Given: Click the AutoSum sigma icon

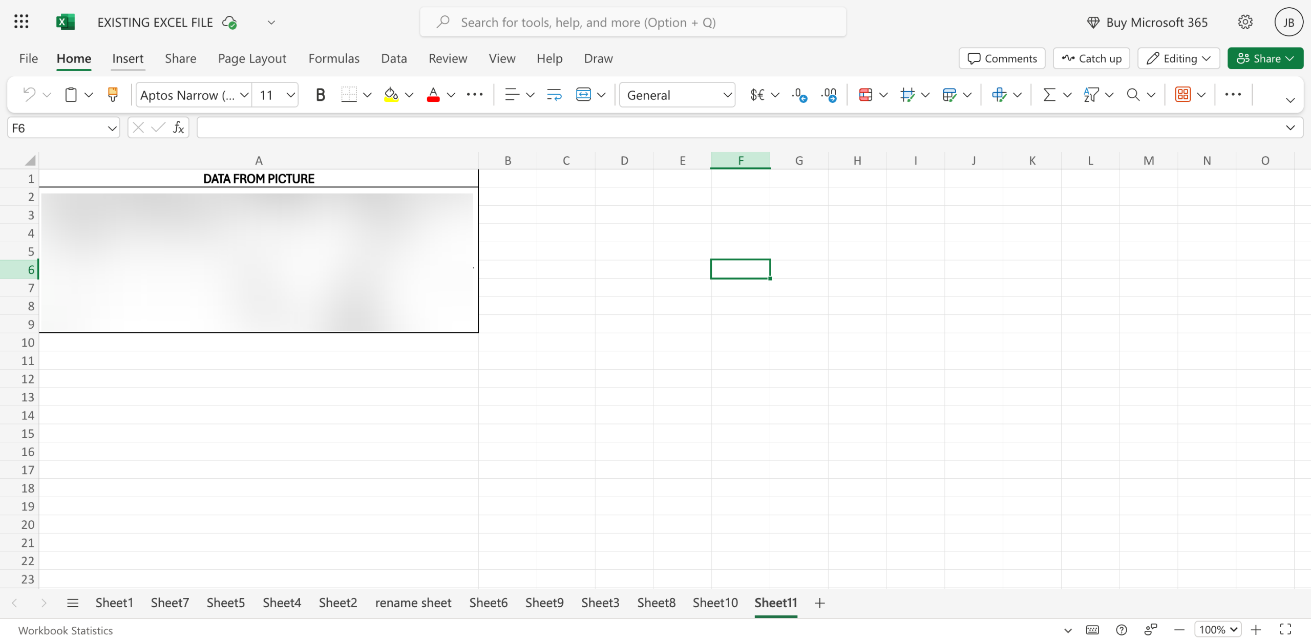Looking at the screenshot, I should 1049,95.
